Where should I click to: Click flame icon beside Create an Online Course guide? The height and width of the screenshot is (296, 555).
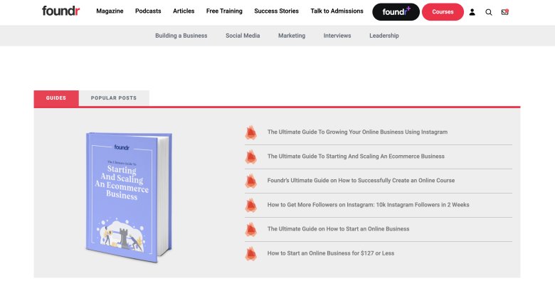(251, 181)
